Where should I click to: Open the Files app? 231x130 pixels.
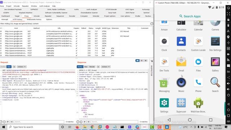coord(198,65)
